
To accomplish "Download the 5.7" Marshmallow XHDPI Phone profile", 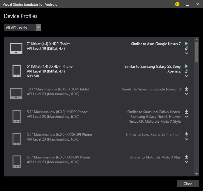I will point(187,112).
